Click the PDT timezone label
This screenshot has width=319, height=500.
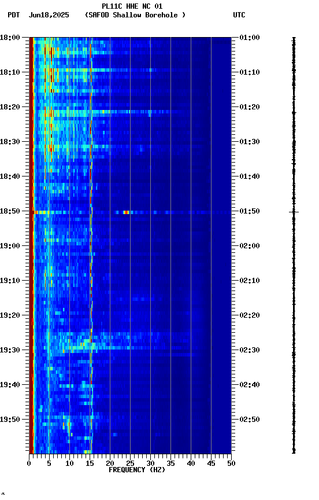click(x=14, y=15)
